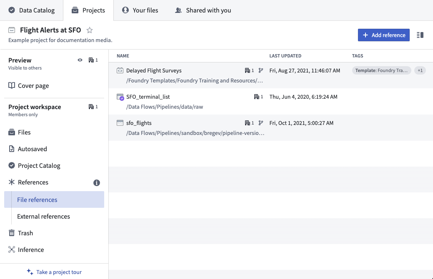Screen dimensions: 433x279
Task: Click the branch icon on Delayed Flight Surveys row
Action: [261, 70]
